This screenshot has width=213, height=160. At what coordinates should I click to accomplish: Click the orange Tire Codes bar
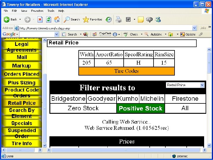(x=127, y=71)
